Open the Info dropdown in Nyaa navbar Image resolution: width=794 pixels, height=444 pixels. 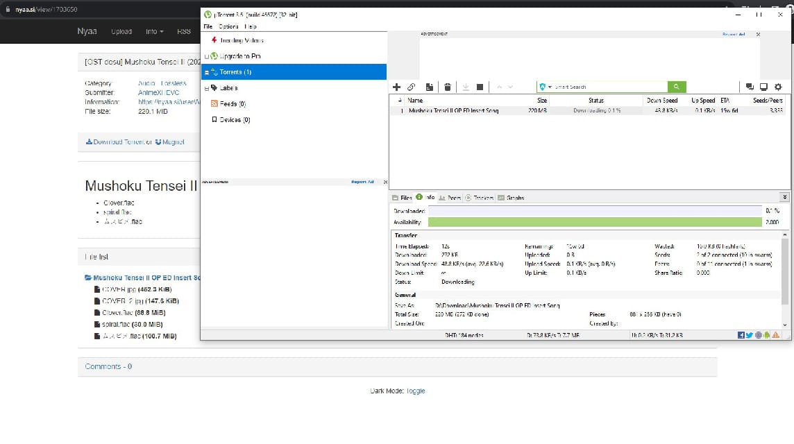(x=155, y=31)
